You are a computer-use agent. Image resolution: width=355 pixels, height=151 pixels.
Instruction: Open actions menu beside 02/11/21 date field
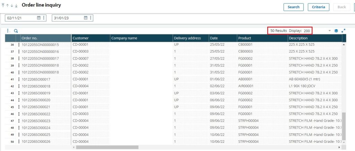point(44,18)
